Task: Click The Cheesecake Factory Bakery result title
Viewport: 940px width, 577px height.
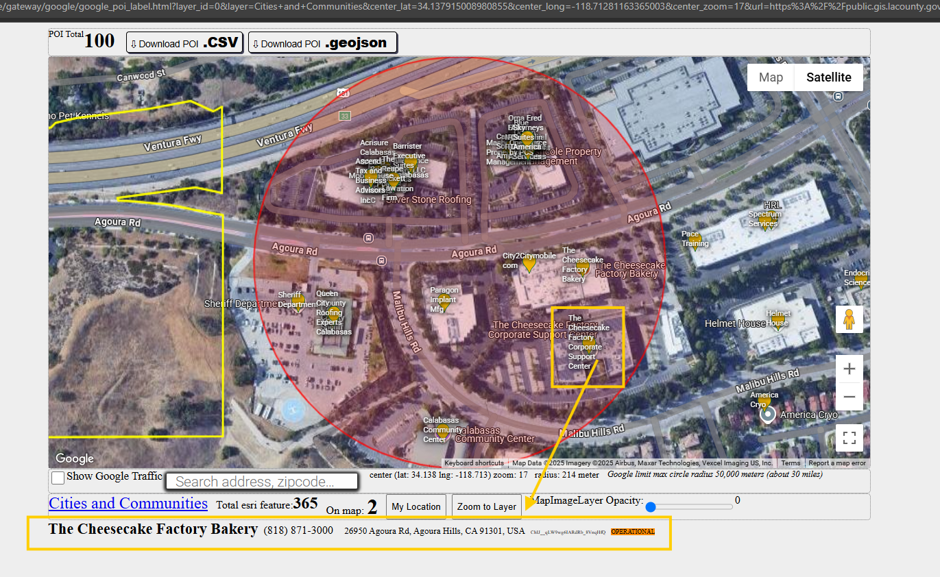Action: pos(153,529)
